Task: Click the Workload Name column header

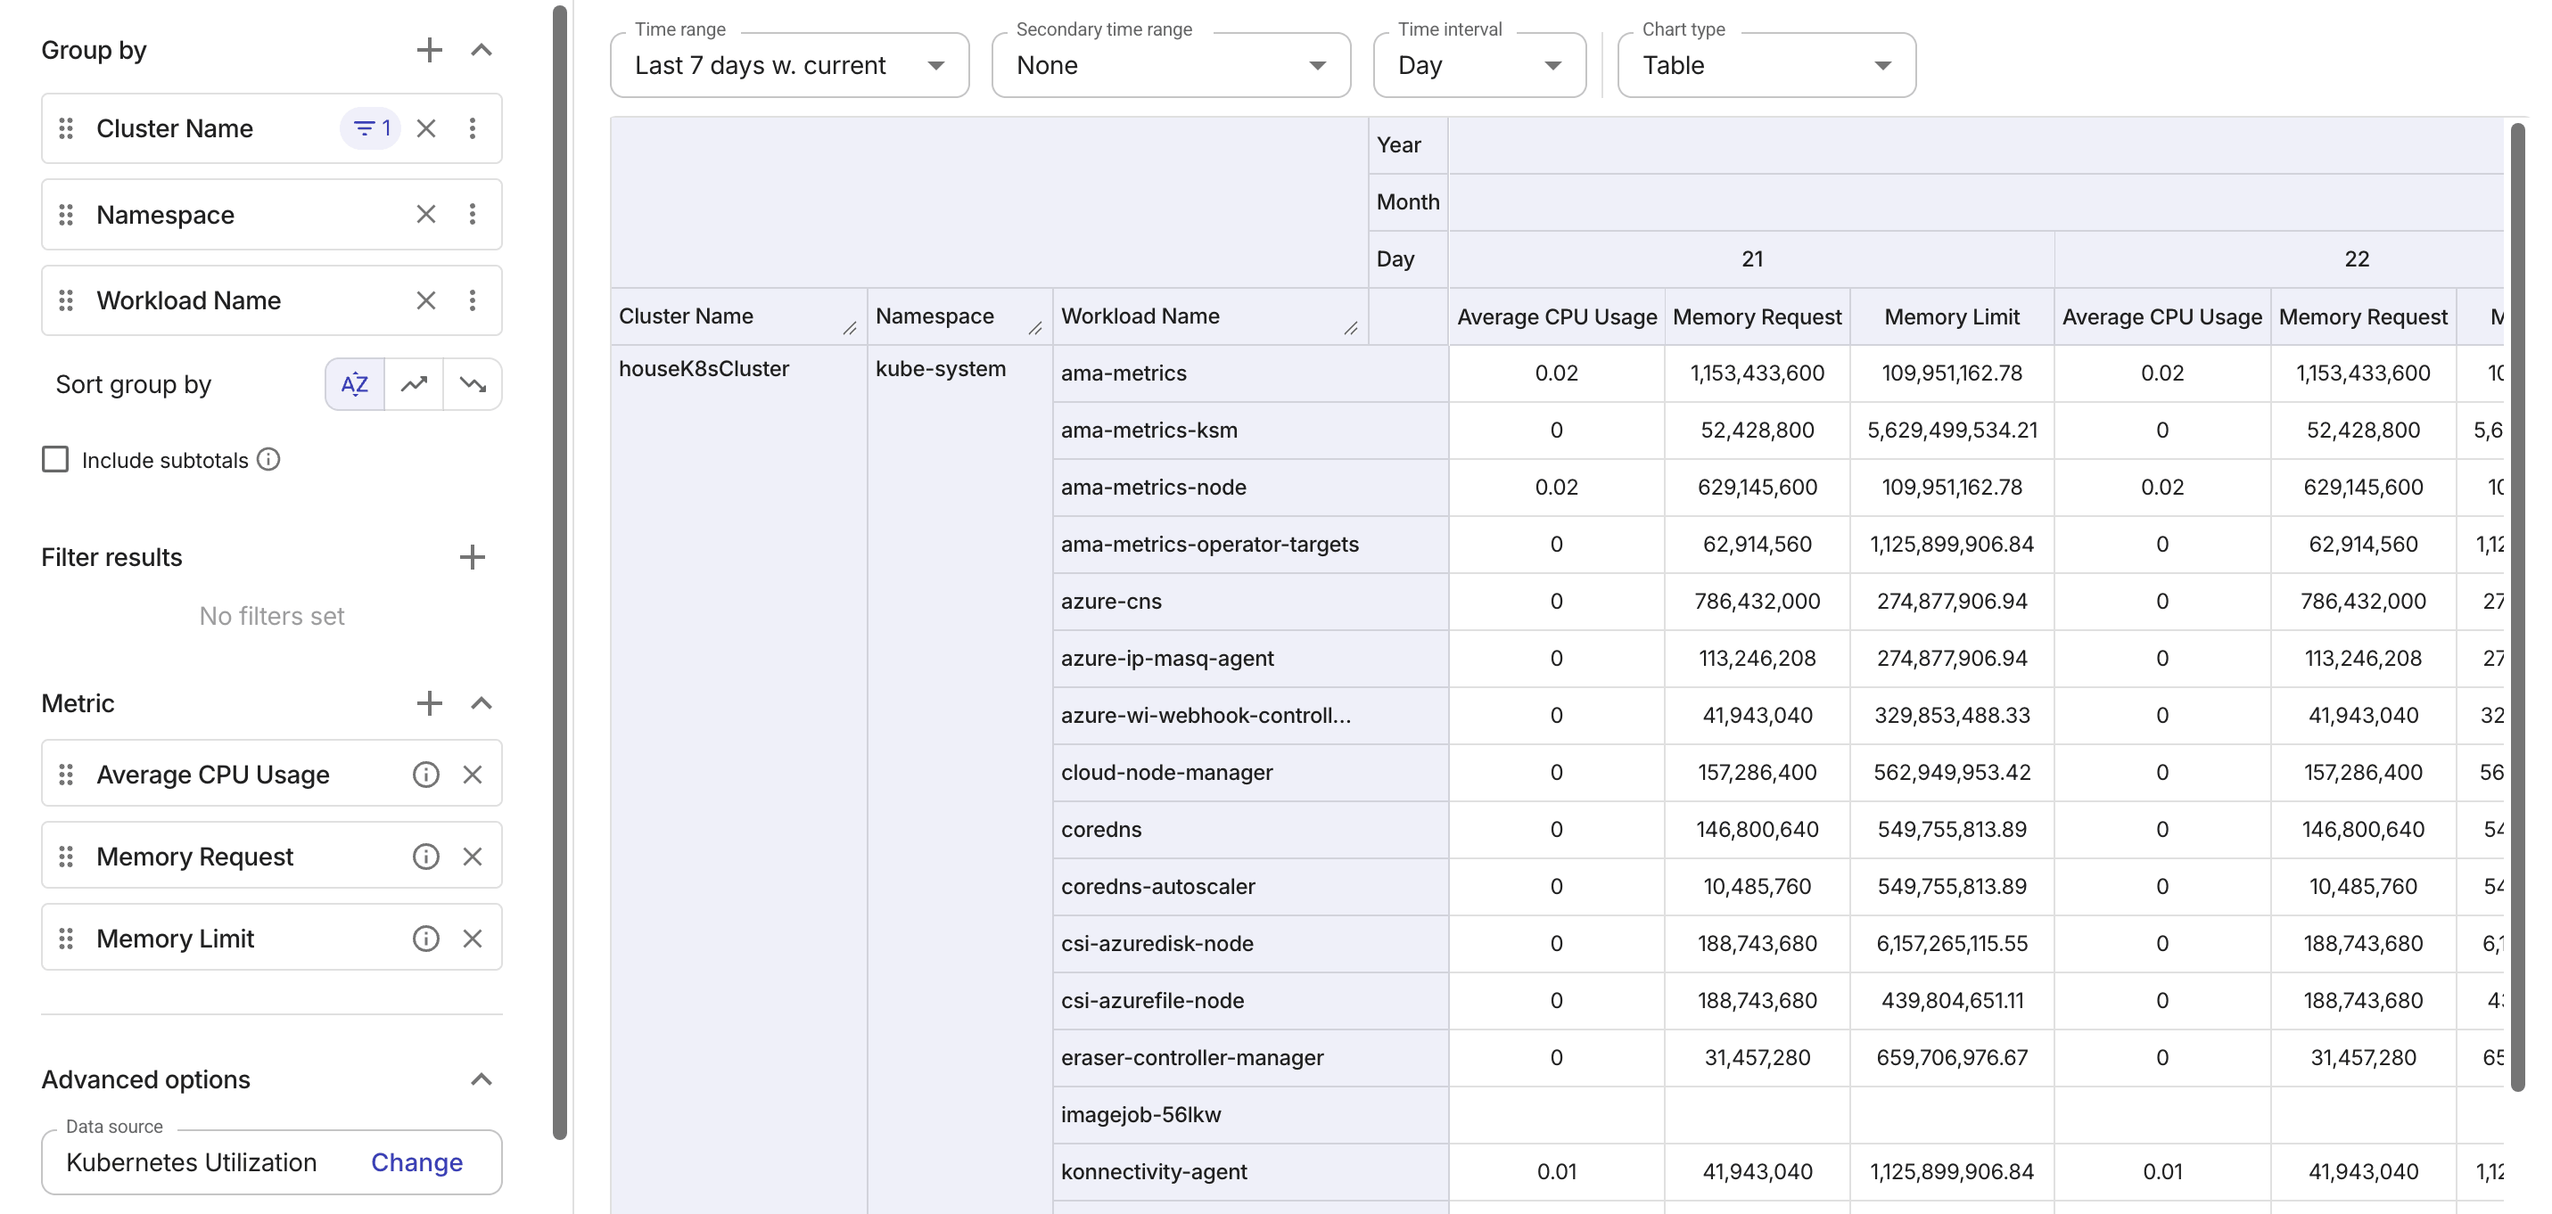Action: (1210, 316)
